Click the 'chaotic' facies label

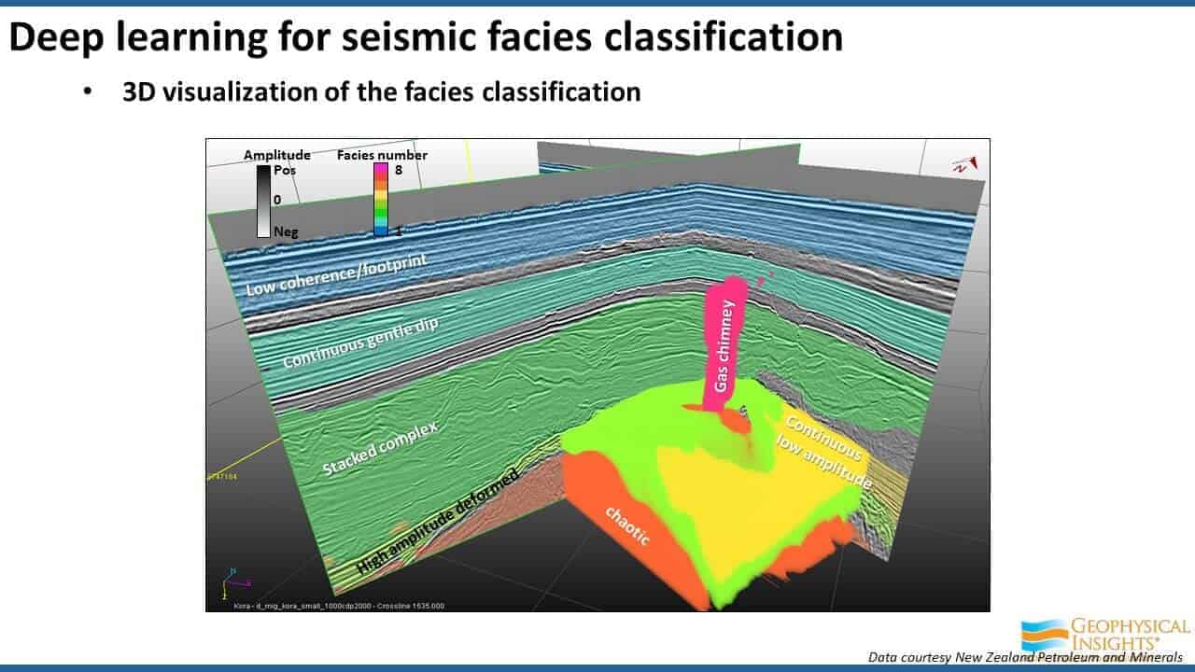pyautogui.click(x=626, y=525)
